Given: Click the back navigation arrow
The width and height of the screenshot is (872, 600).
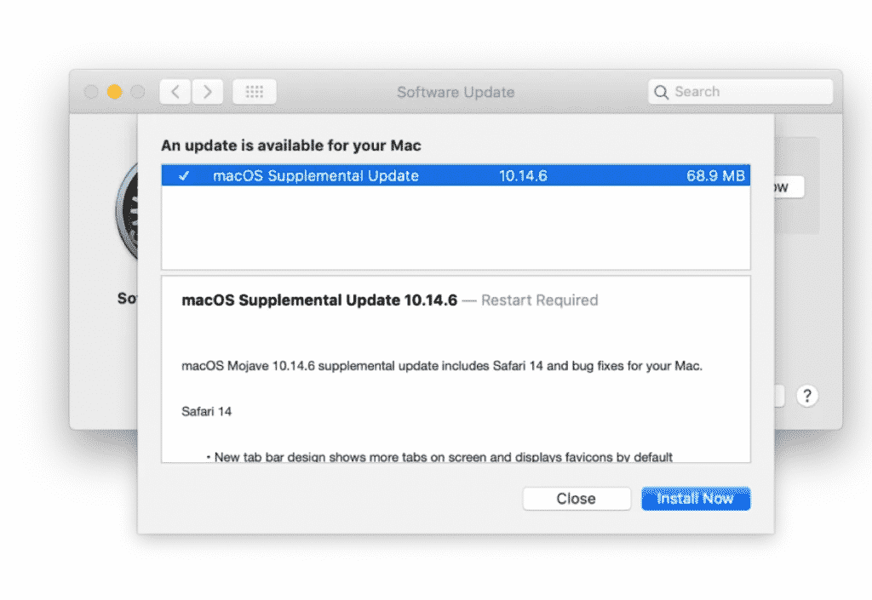Looking at the screenshot, I should point(175,91).
